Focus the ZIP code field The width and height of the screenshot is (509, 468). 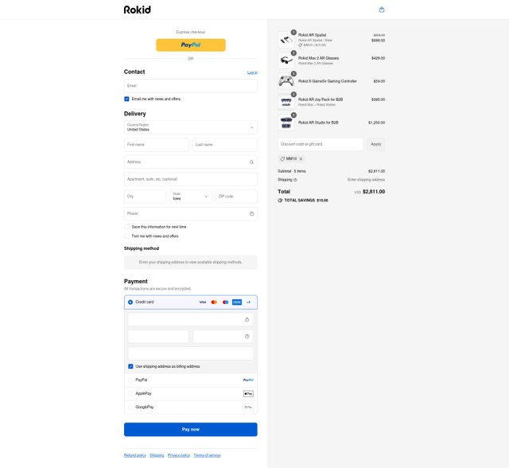pyautogui.click(x=236, y=196)
